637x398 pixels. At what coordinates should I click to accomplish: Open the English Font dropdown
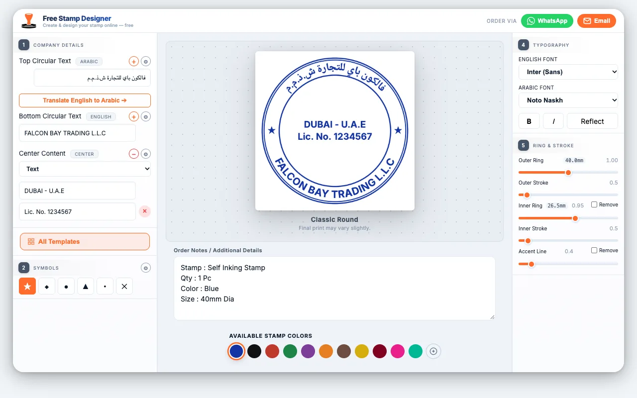[568, 72]
